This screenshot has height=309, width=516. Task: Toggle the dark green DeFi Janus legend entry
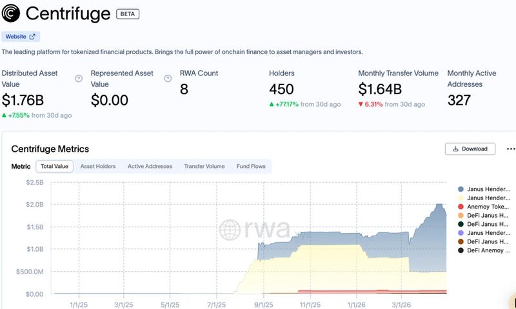point(484,224)
